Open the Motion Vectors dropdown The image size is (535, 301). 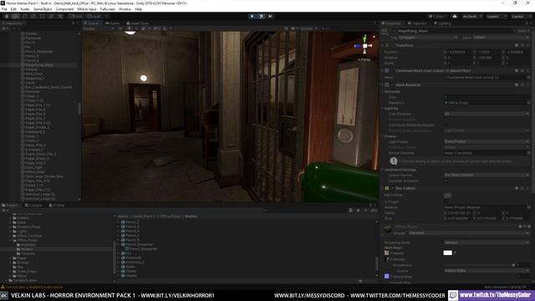487,175
